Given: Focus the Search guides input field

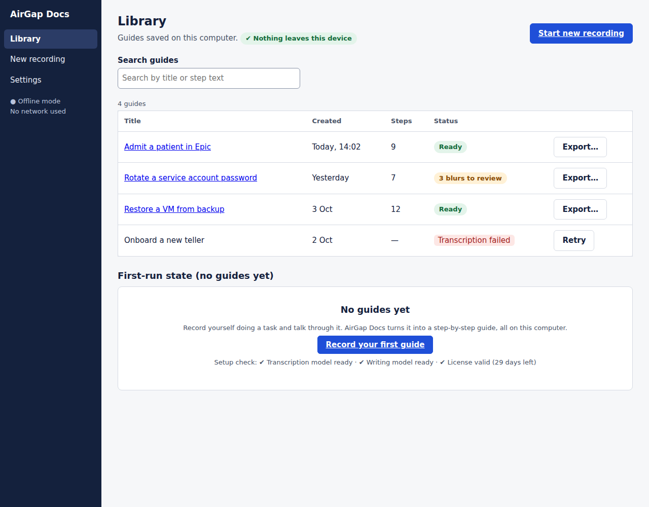Looking at the screenshot, I should click(209, 78).
